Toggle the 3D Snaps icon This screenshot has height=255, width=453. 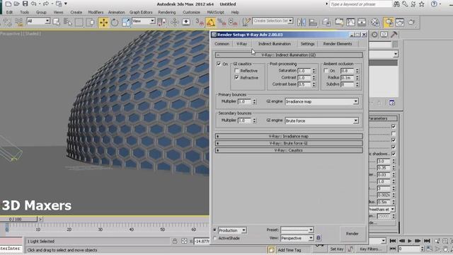click(x=200, y=22)
